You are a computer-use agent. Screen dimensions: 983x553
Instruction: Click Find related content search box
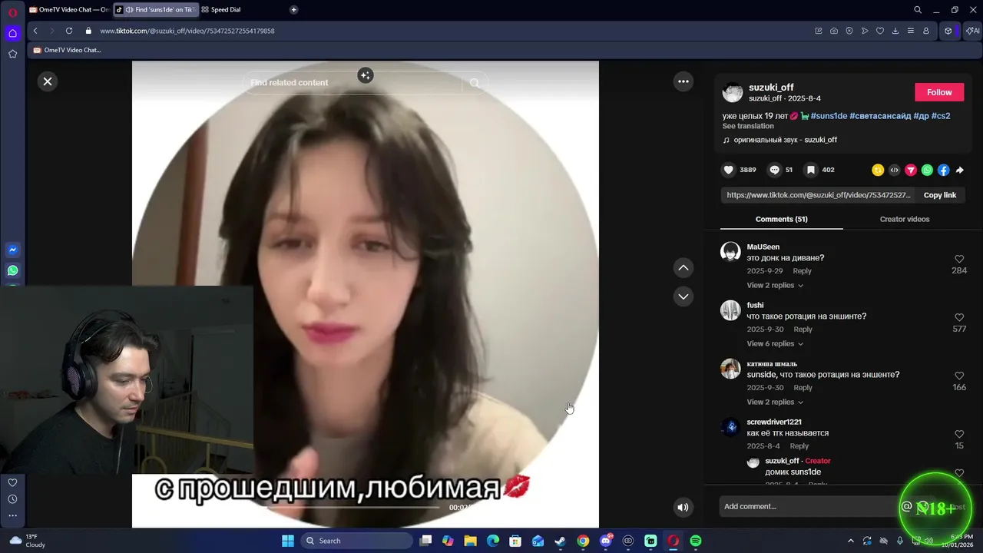pyautogui.click(x=353, y=83)
